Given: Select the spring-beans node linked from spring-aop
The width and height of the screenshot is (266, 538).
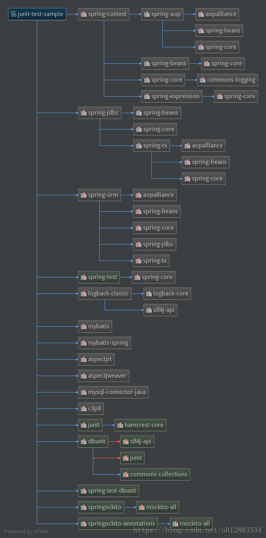Looking at the screenshot, I should (x=219, y=30).
